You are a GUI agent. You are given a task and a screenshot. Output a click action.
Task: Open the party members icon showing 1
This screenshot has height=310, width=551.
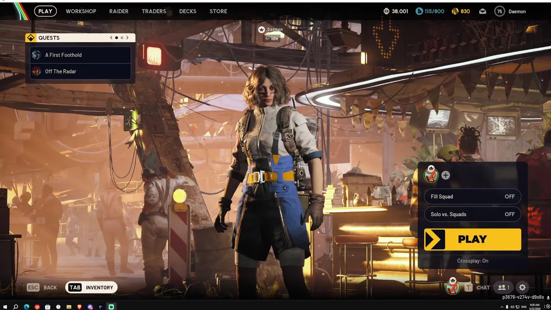(504, 288)
